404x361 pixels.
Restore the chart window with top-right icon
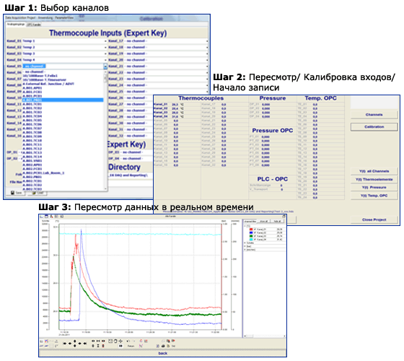(x=284, y=217)
